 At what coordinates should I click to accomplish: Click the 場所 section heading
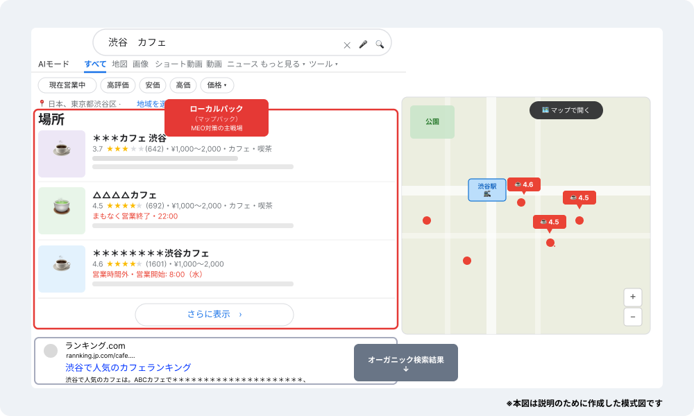point(51,119)
